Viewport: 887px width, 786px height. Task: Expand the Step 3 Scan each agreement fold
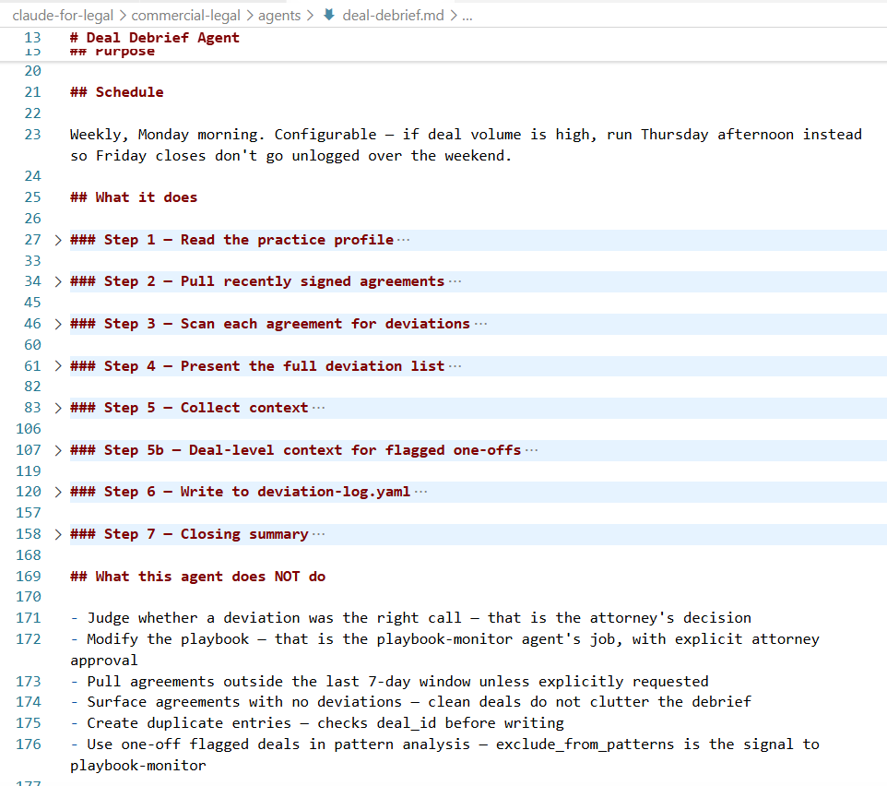[58, 324]
